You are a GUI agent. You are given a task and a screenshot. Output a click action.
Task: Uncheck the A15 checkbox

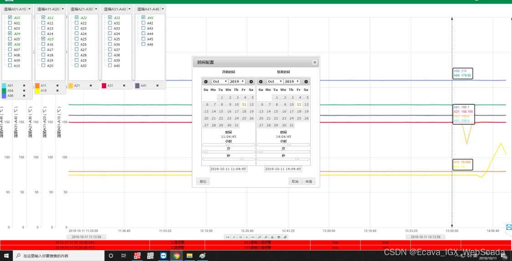pos(43,39)
